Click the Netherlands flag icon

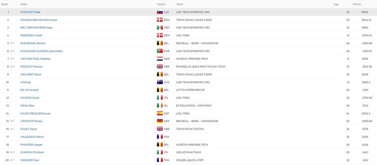(160, 59)
